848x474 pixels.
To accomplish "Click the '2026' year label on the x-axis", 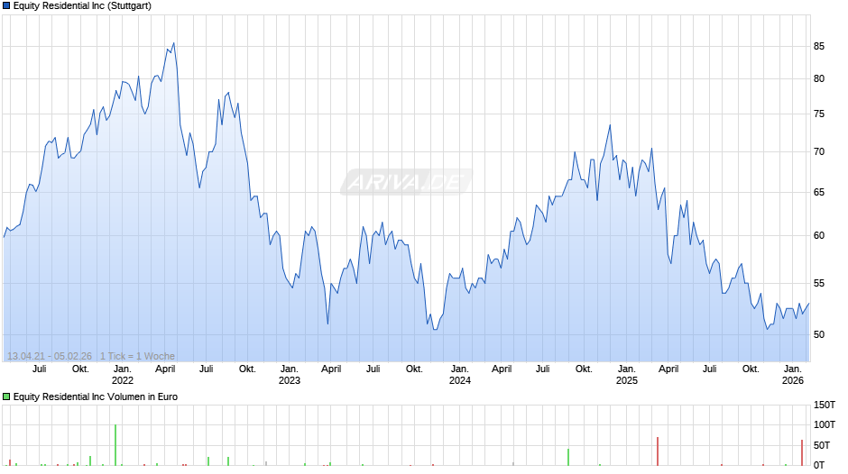I will [x=793, y=380].
